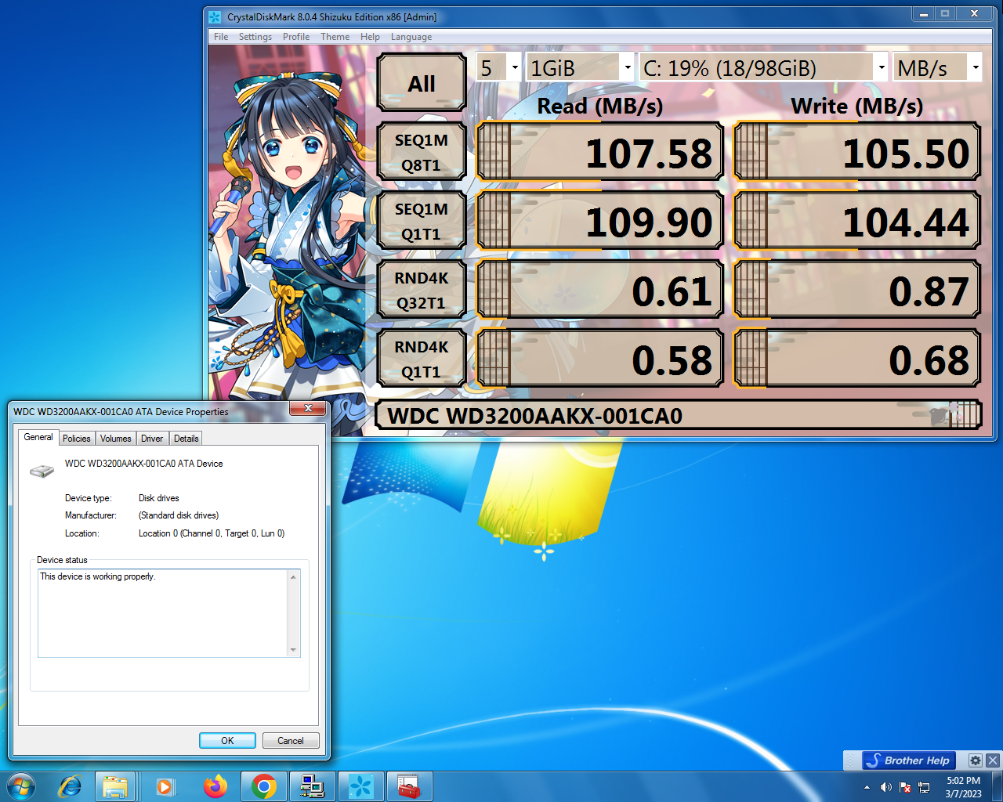Launch Internet Explorer from the taskbar
The height and width of the screenshot is (802, 1003).
71,786
